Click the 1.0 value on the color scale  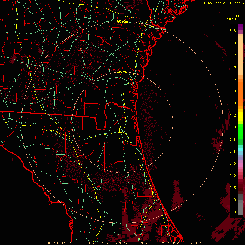[x=233, y=164]
